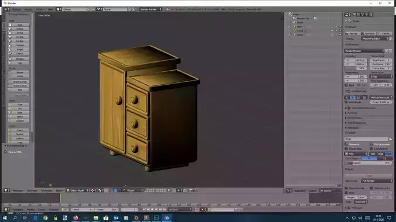
Task: Open Firefox from the Windows taskbar
Action: coord(76,218)
